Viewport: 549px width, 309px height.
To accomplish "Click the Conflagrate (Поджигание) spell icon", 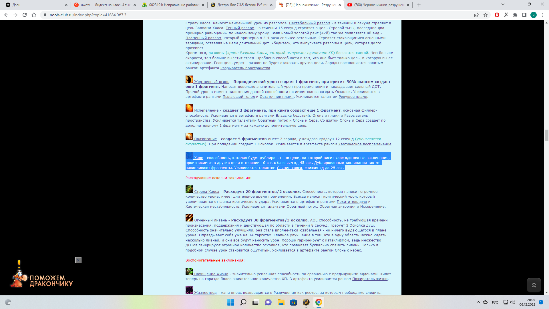I will (x=189, y=136).
